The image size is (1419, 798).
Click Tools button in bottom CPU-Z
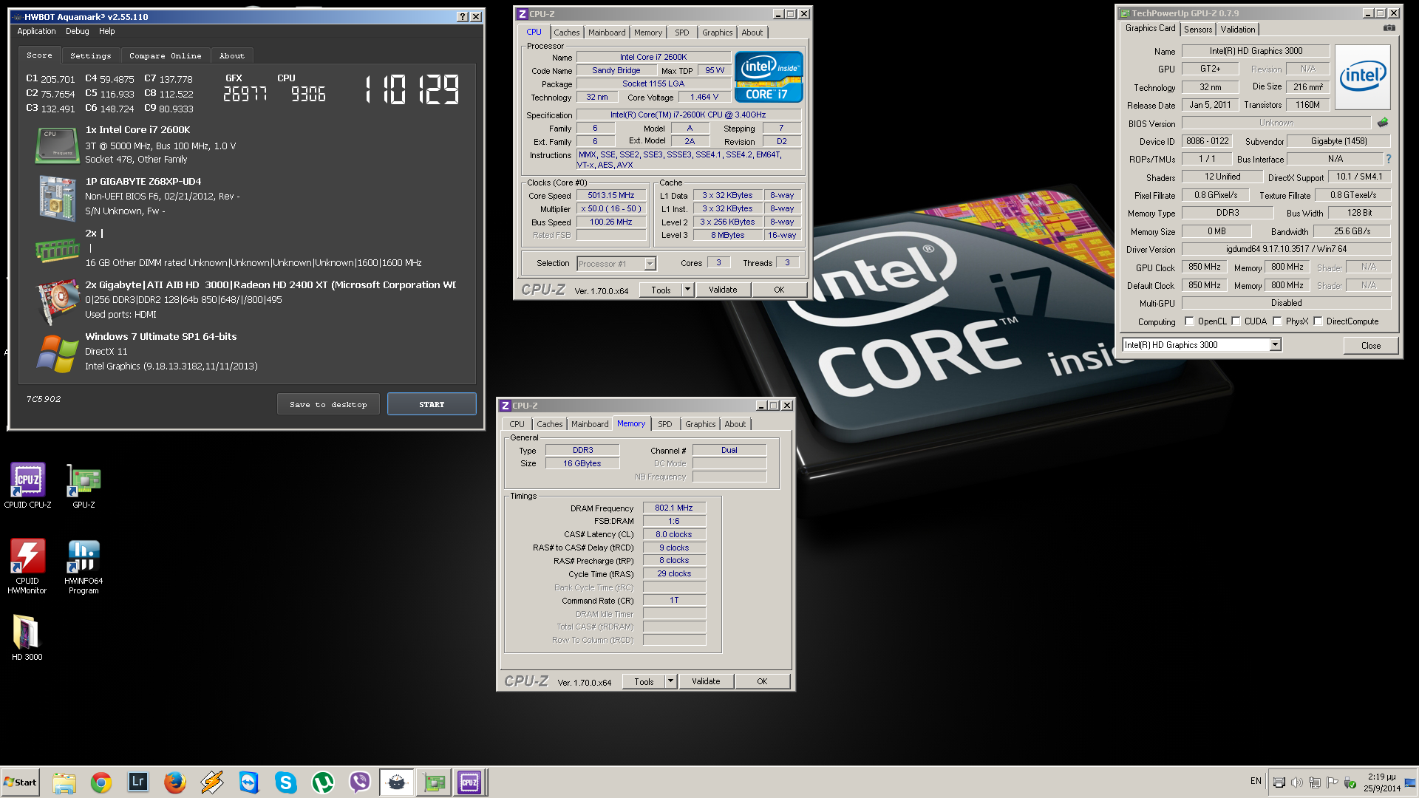[x=644, y=681]
